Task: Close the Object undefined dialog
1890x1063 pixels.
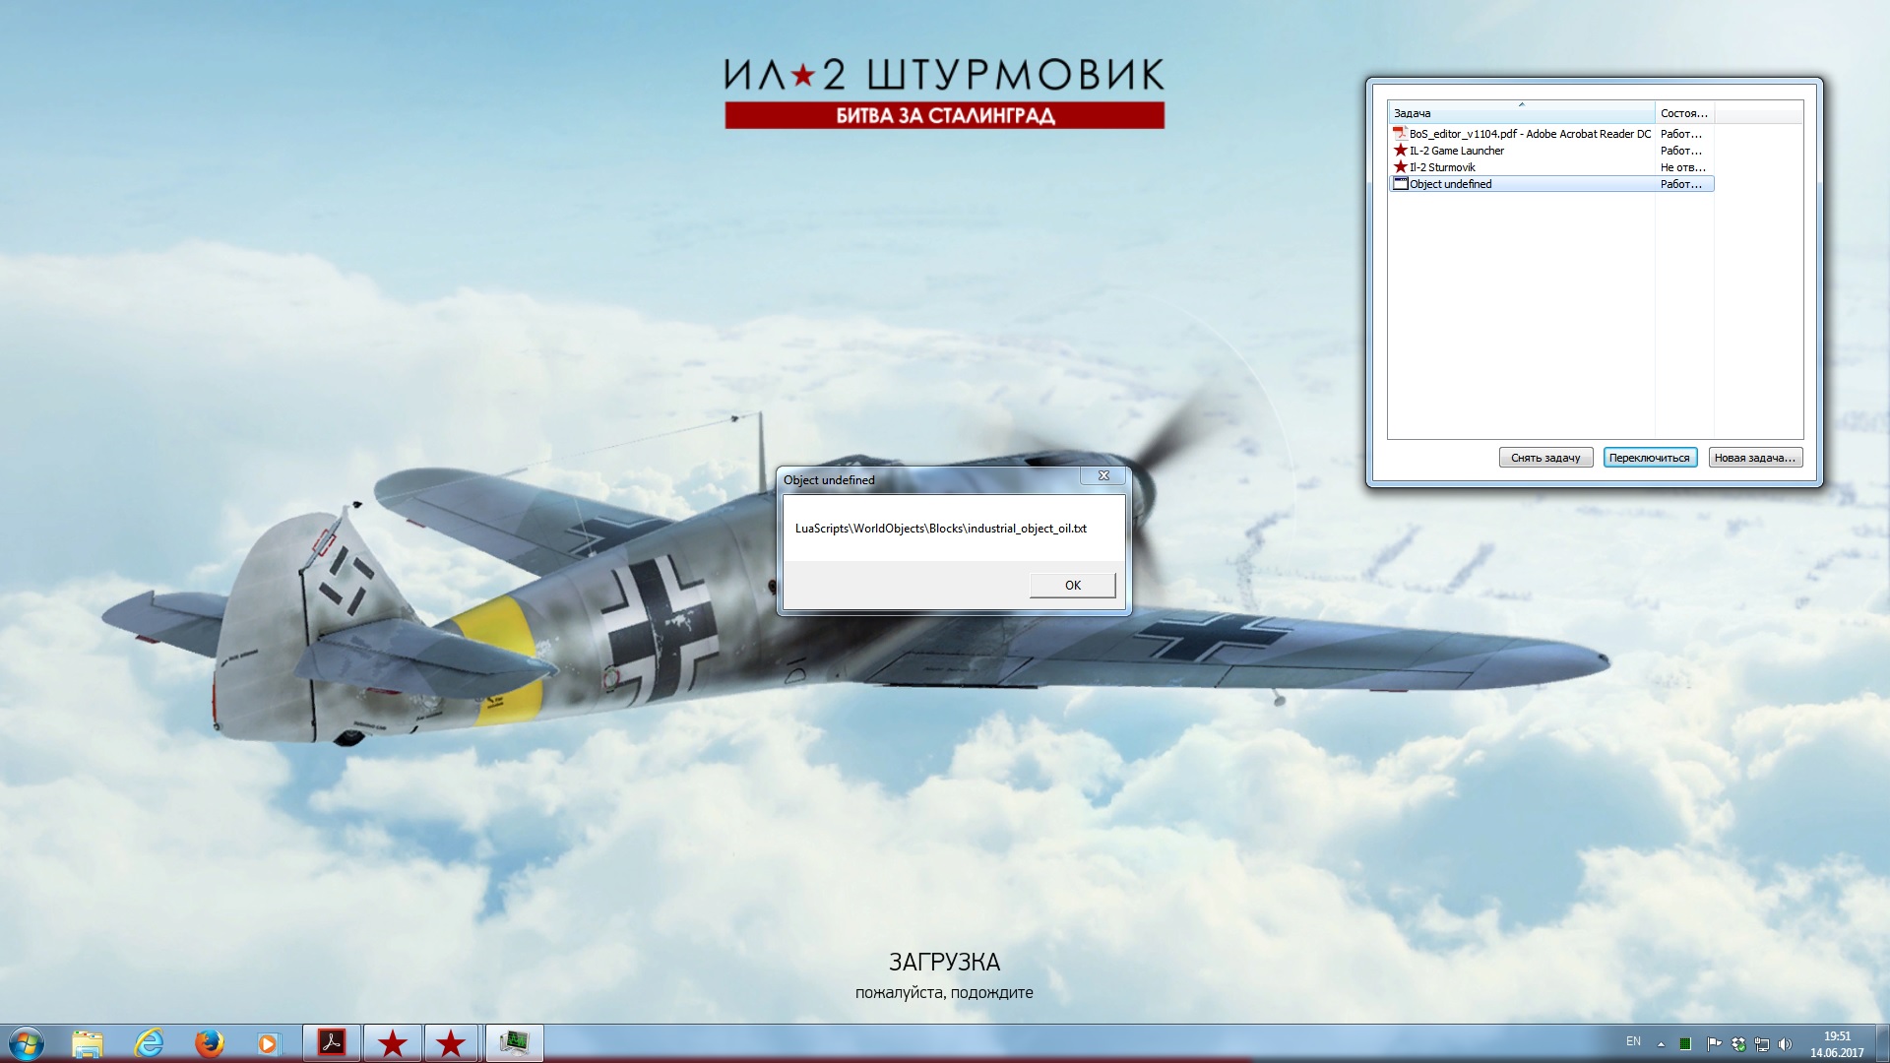Action: tap(1103, 475)
